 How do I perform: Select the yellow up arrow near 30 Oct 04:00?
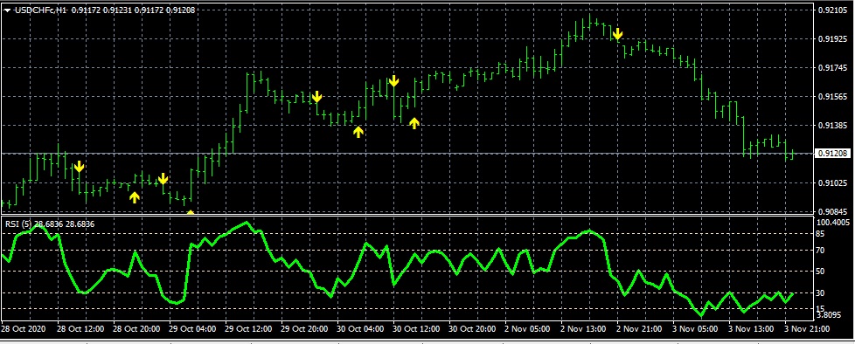tap(358, 132)
